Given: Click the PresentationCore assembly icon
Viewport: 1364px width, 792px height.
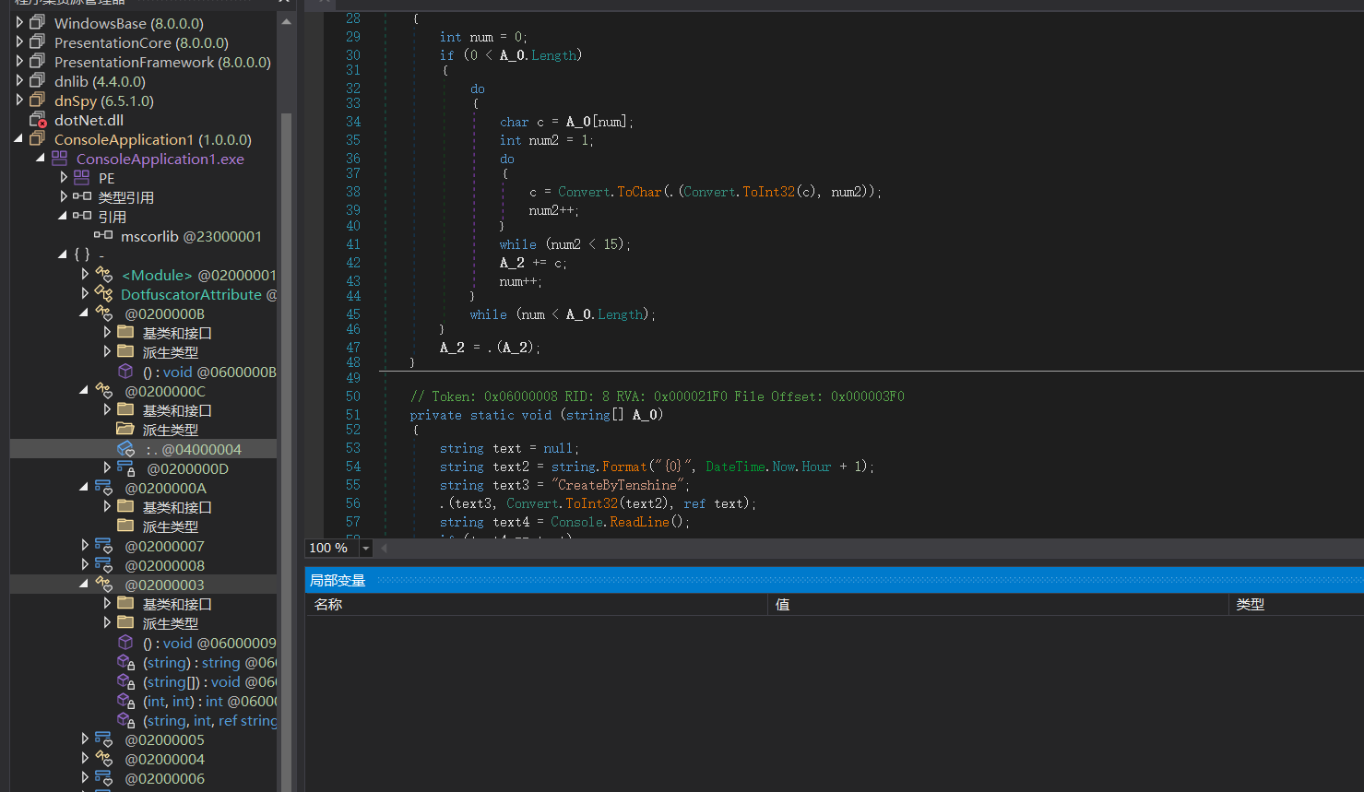Looking at the screenshot, I should pyautogui.click(x=37, y=41).
